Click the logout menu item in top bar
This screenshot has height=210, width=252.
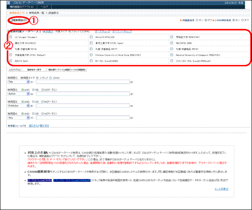21,7
